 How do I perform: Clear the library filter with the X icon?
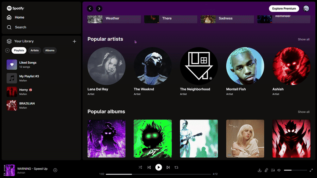[8, 51]
